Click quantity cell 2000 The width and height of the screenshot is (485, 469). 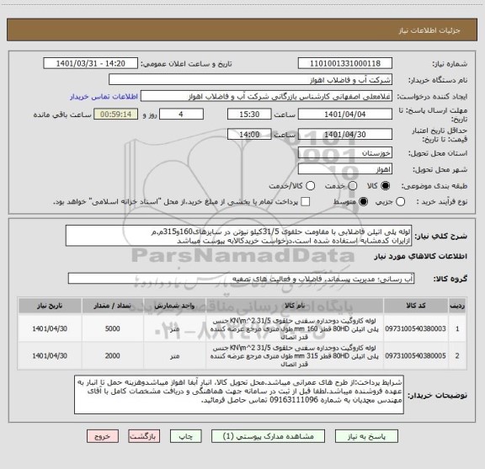(x=113, y=356)
